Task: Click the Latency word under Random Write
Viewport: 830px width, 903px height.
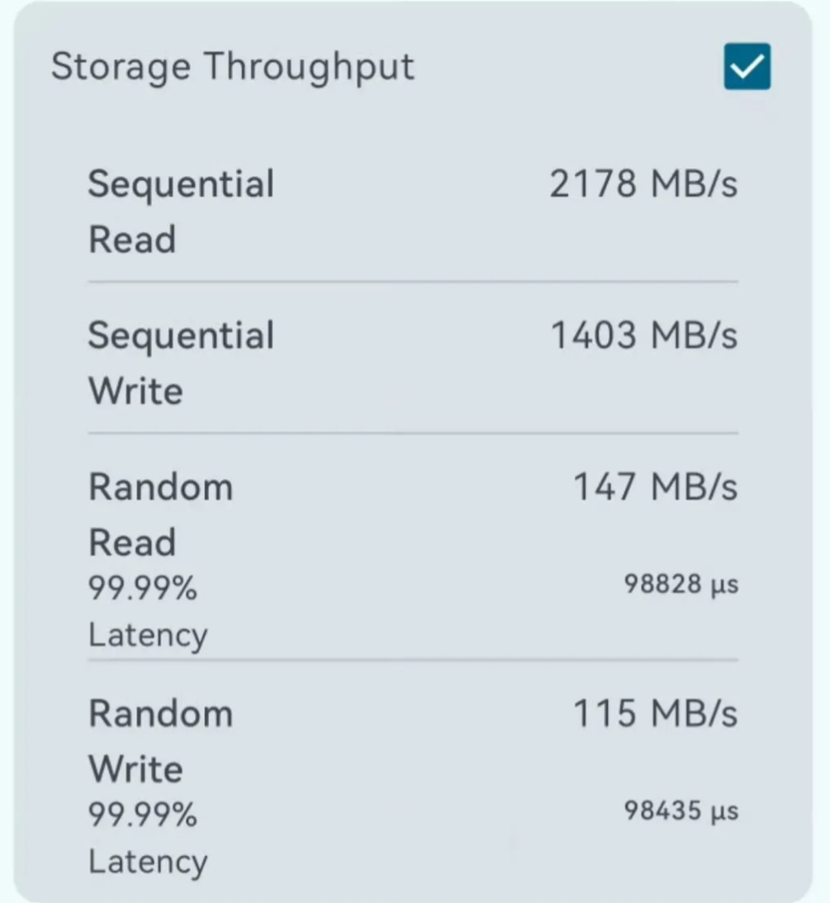Action: pos(148,861)
